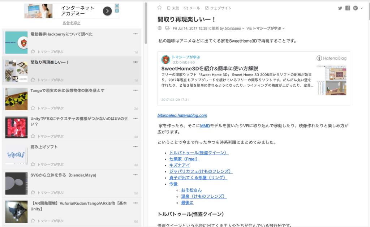
Task: Open bibinbaleo.hatenablog.com link
Action: (x=182, y=115)
